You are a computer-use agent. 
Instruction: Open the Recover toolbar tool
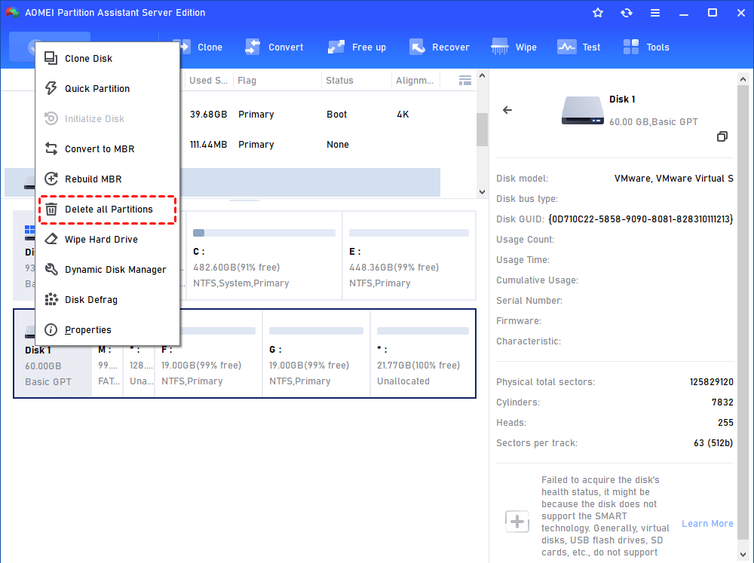click(x=439, y=47)
